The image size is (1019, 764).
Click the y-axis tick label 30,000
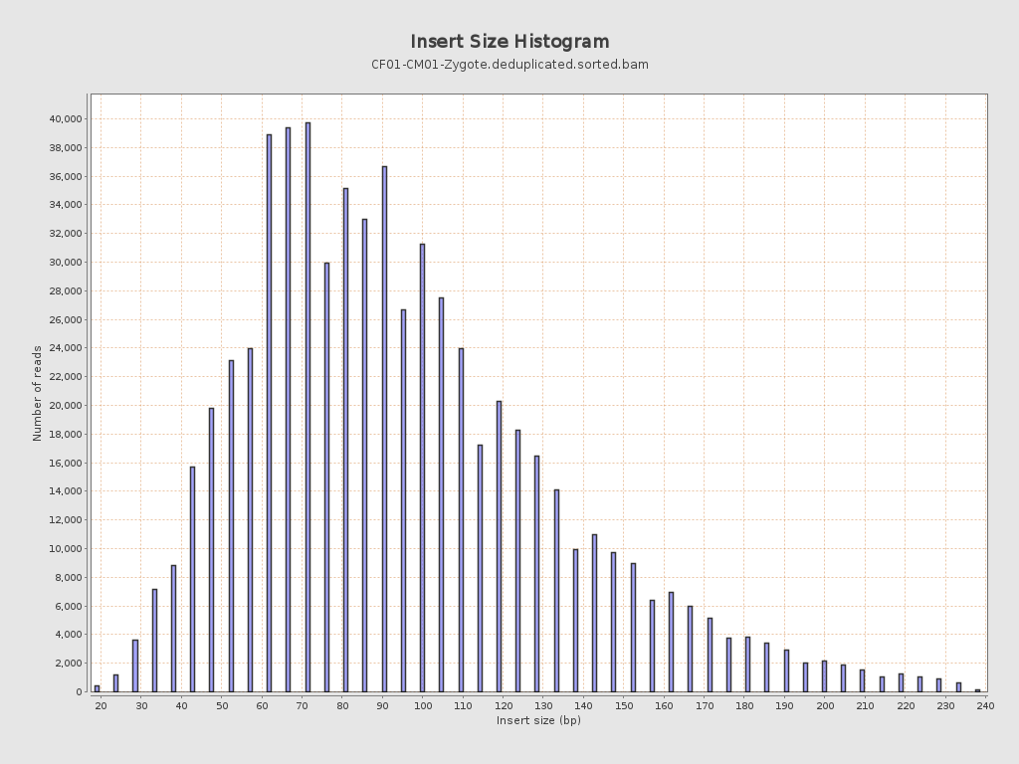click(x=65, y=263)
